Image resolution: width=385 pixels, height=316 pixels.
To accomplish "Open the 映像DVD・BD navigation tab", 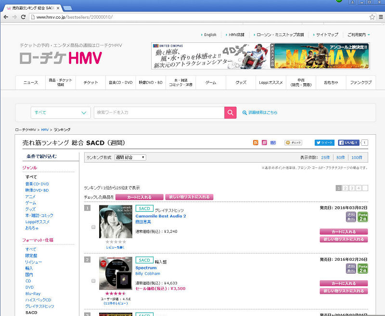I will tap(151, 82).
